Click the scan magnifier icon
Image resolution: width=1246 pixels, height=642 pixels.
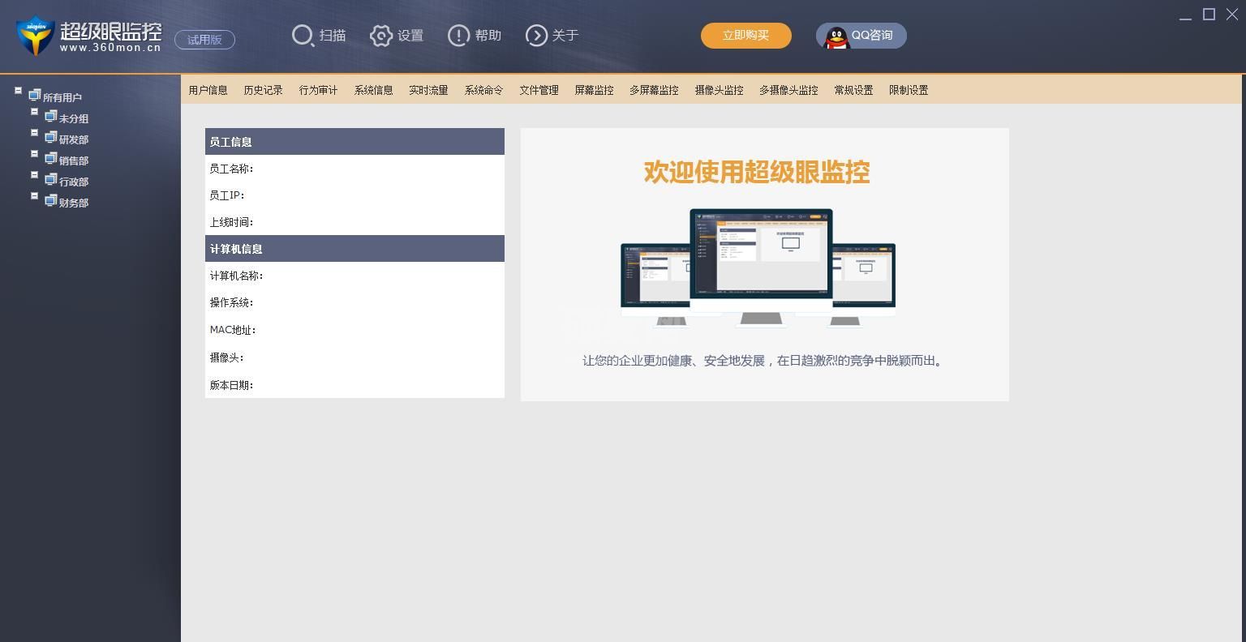point(303,36)
